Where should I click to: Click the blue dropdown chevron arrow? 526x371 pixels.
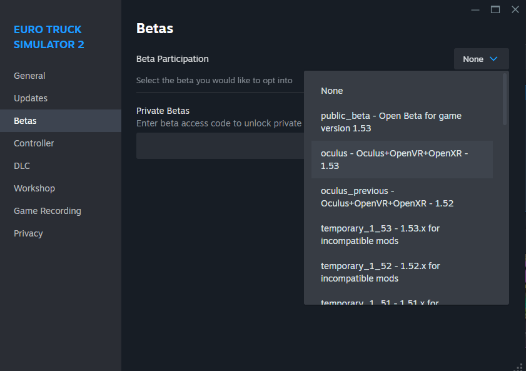pyautogui.click(x=493, y=59)
